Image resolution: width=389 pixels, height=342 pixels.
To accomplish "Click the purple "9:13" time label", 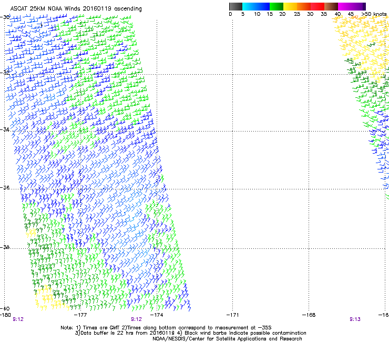I will [355, 319].
